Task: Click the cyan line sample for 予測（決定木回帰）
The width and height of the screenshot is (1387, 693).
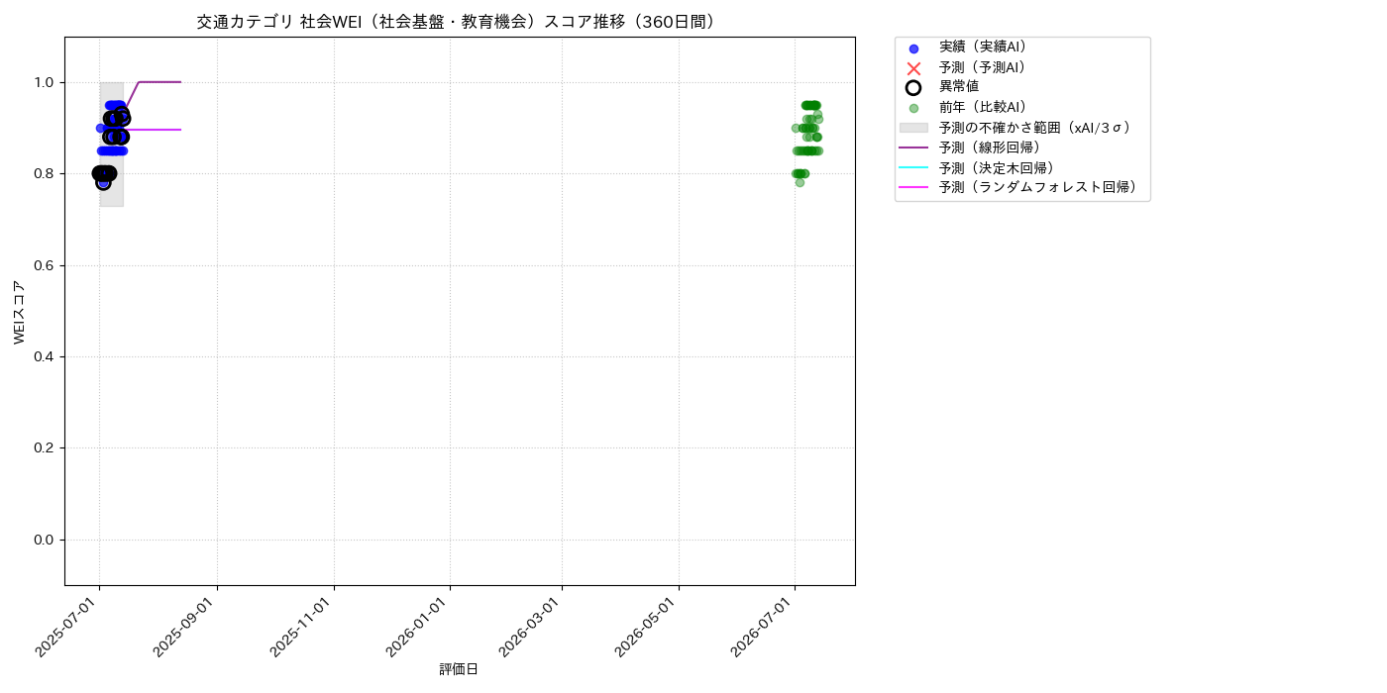Action: (913, 167)
